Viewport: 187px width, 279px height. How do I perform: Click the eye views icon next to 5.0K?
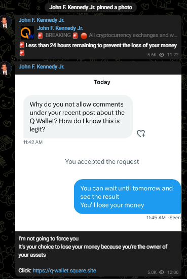point(162,272)
